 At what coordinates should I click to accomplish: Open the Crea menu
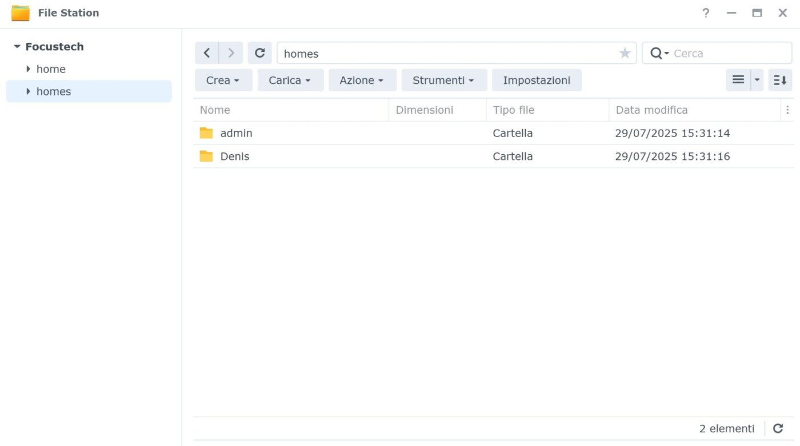(x=223, y=81)
